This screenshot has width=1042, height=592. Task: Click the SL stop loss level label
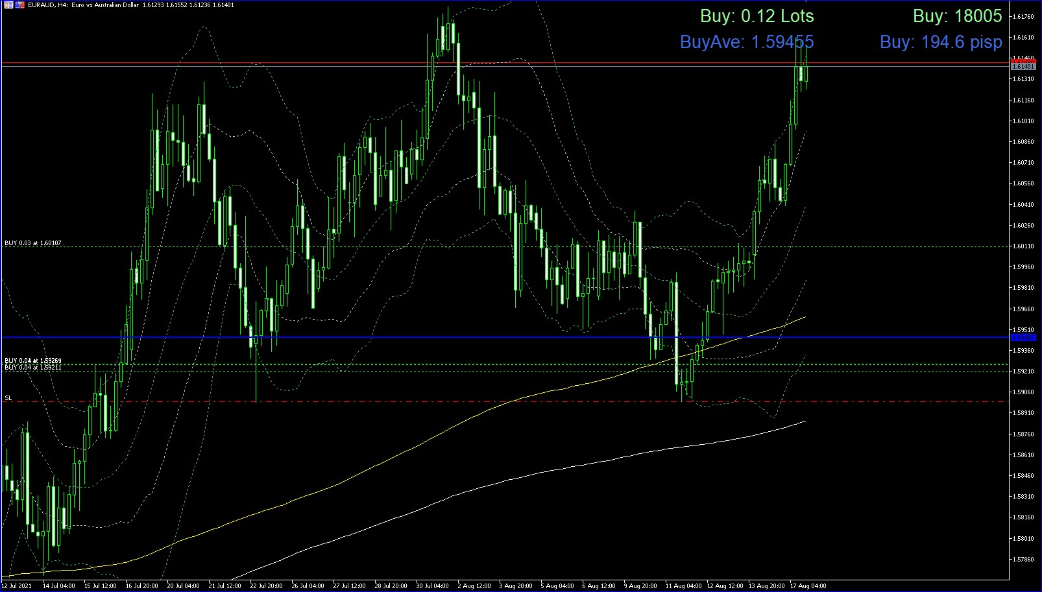click(x=8, y=398)
